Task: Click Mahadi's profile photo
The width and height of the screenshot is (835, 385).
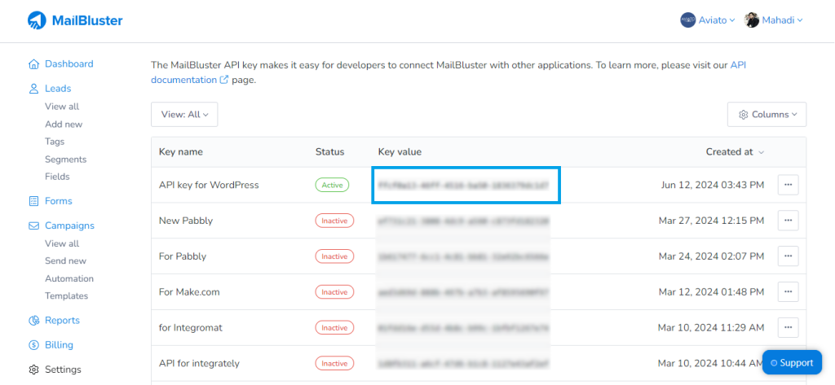Action: pyautogui.click(x=751, y=20)
